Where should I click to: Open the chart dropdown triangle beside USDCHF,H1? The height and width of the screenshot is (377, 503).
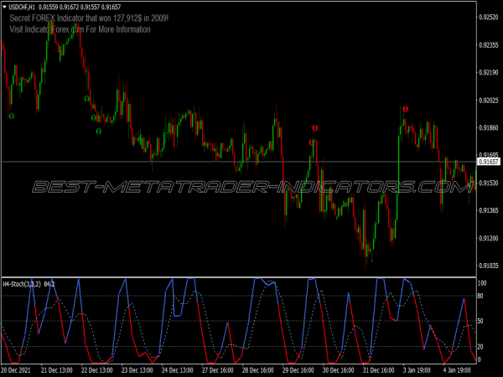(4, 7)
